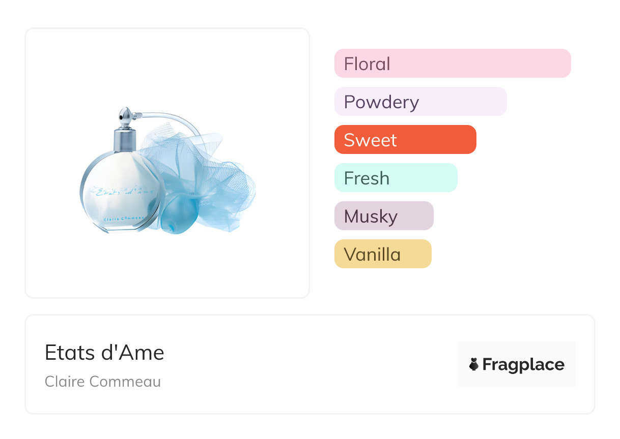The image size is (620, 439).
Task: Select the Floral accord bar
Action: (x=452, y=64)
